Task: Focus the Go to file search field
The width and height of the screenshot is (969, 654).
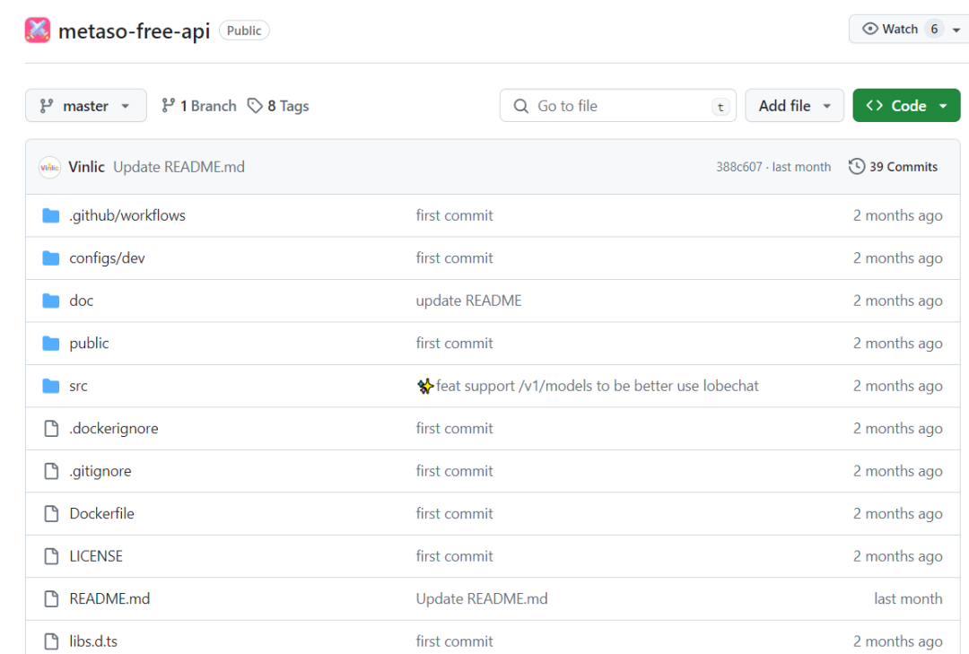Action: click(618, 106)
